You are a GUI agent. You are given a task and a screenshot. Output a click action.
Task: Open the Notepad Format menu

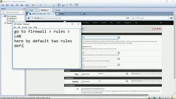pyautogui.click(x=24, y=27)
